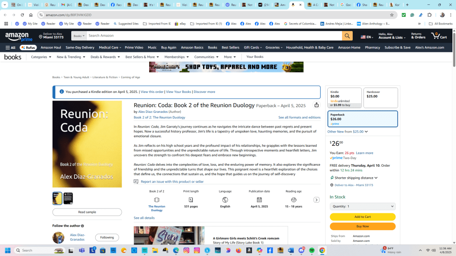The image size is (456, 256).
Task: Open Best Sellers in the navigation bar
Action: [230, 48]
